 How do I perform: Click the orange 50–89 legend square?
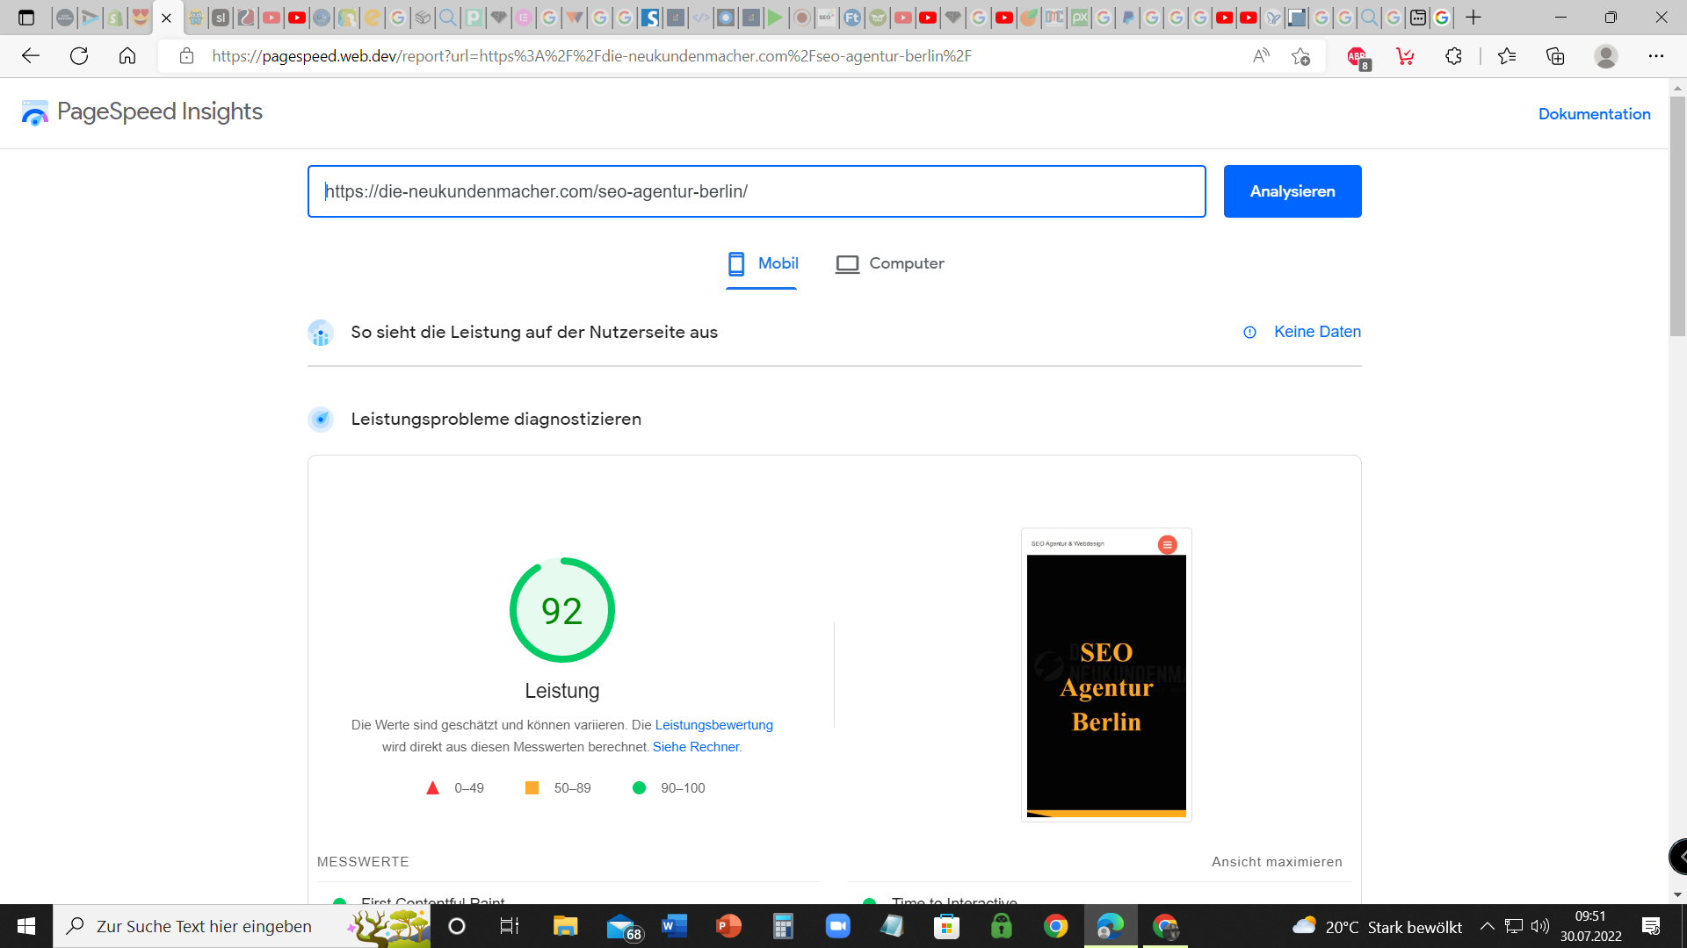coord(532,788)
